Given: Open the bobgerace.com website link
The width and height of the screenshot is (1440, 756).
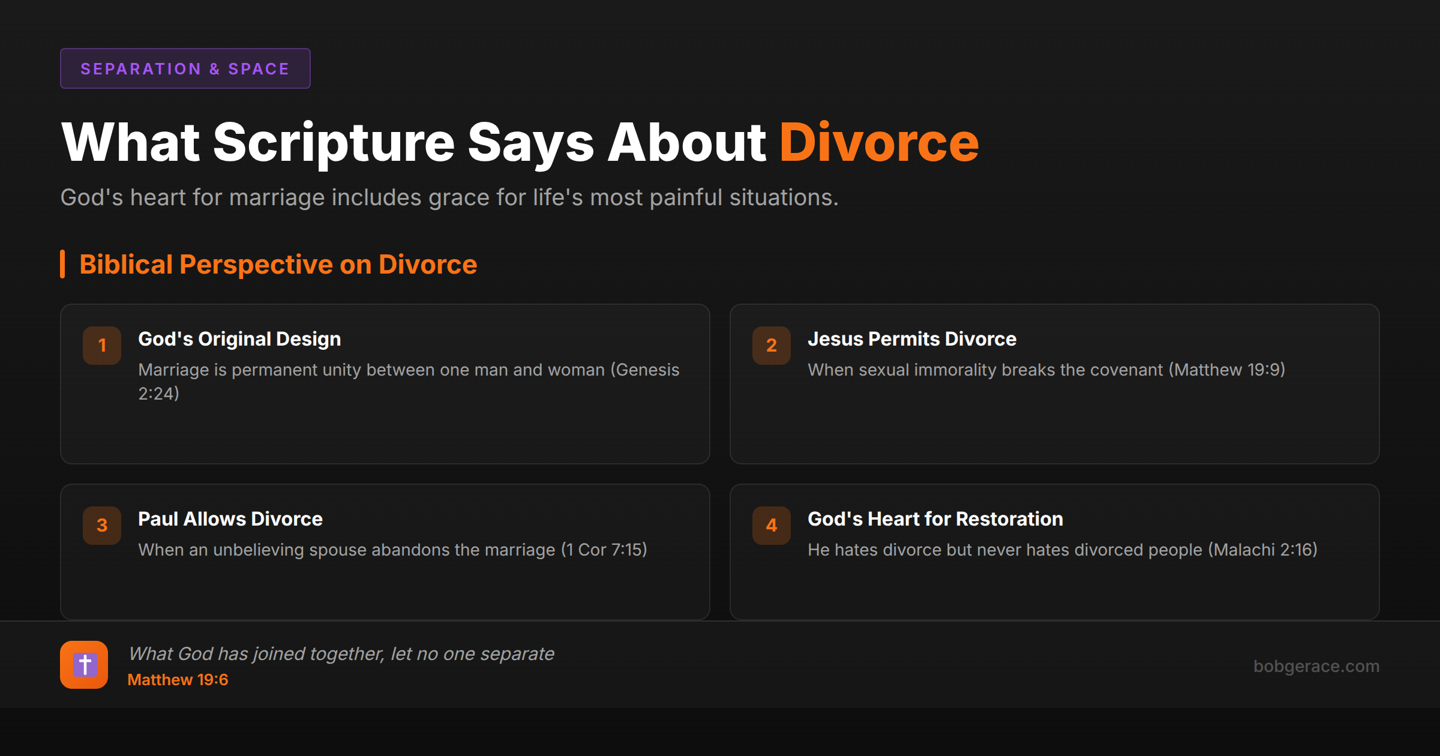Looking at the screenshot, I should tap(1318, 666).
